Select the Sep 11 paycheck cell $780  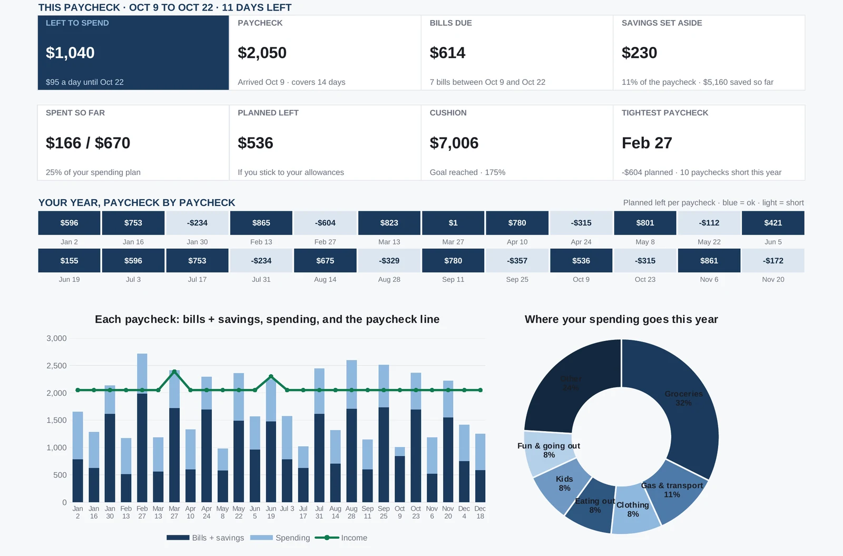click(453, 261)
